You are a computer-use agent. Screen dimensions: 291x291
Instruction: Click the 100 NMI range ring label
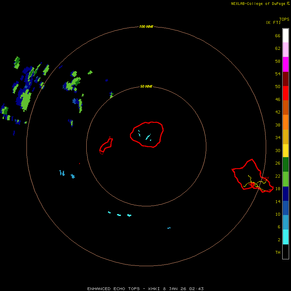click(x=146, y=27)
